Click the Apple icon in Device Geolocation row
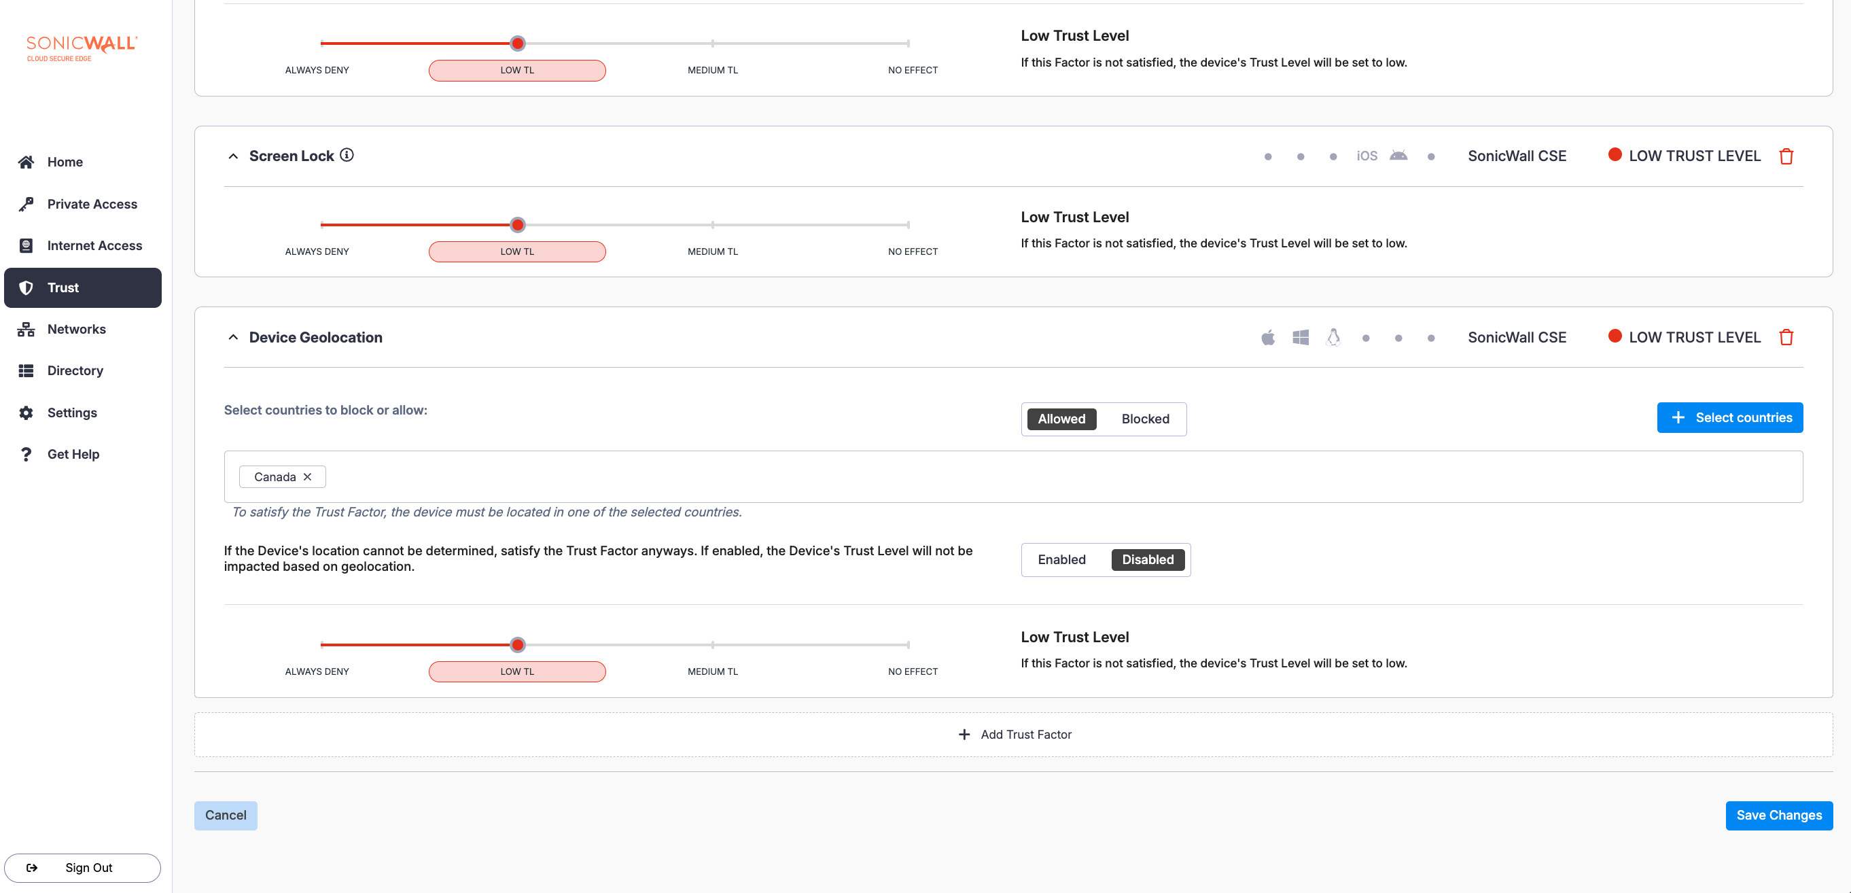This screenshot has height=893, width=1851. click(x=1267, y=338)
